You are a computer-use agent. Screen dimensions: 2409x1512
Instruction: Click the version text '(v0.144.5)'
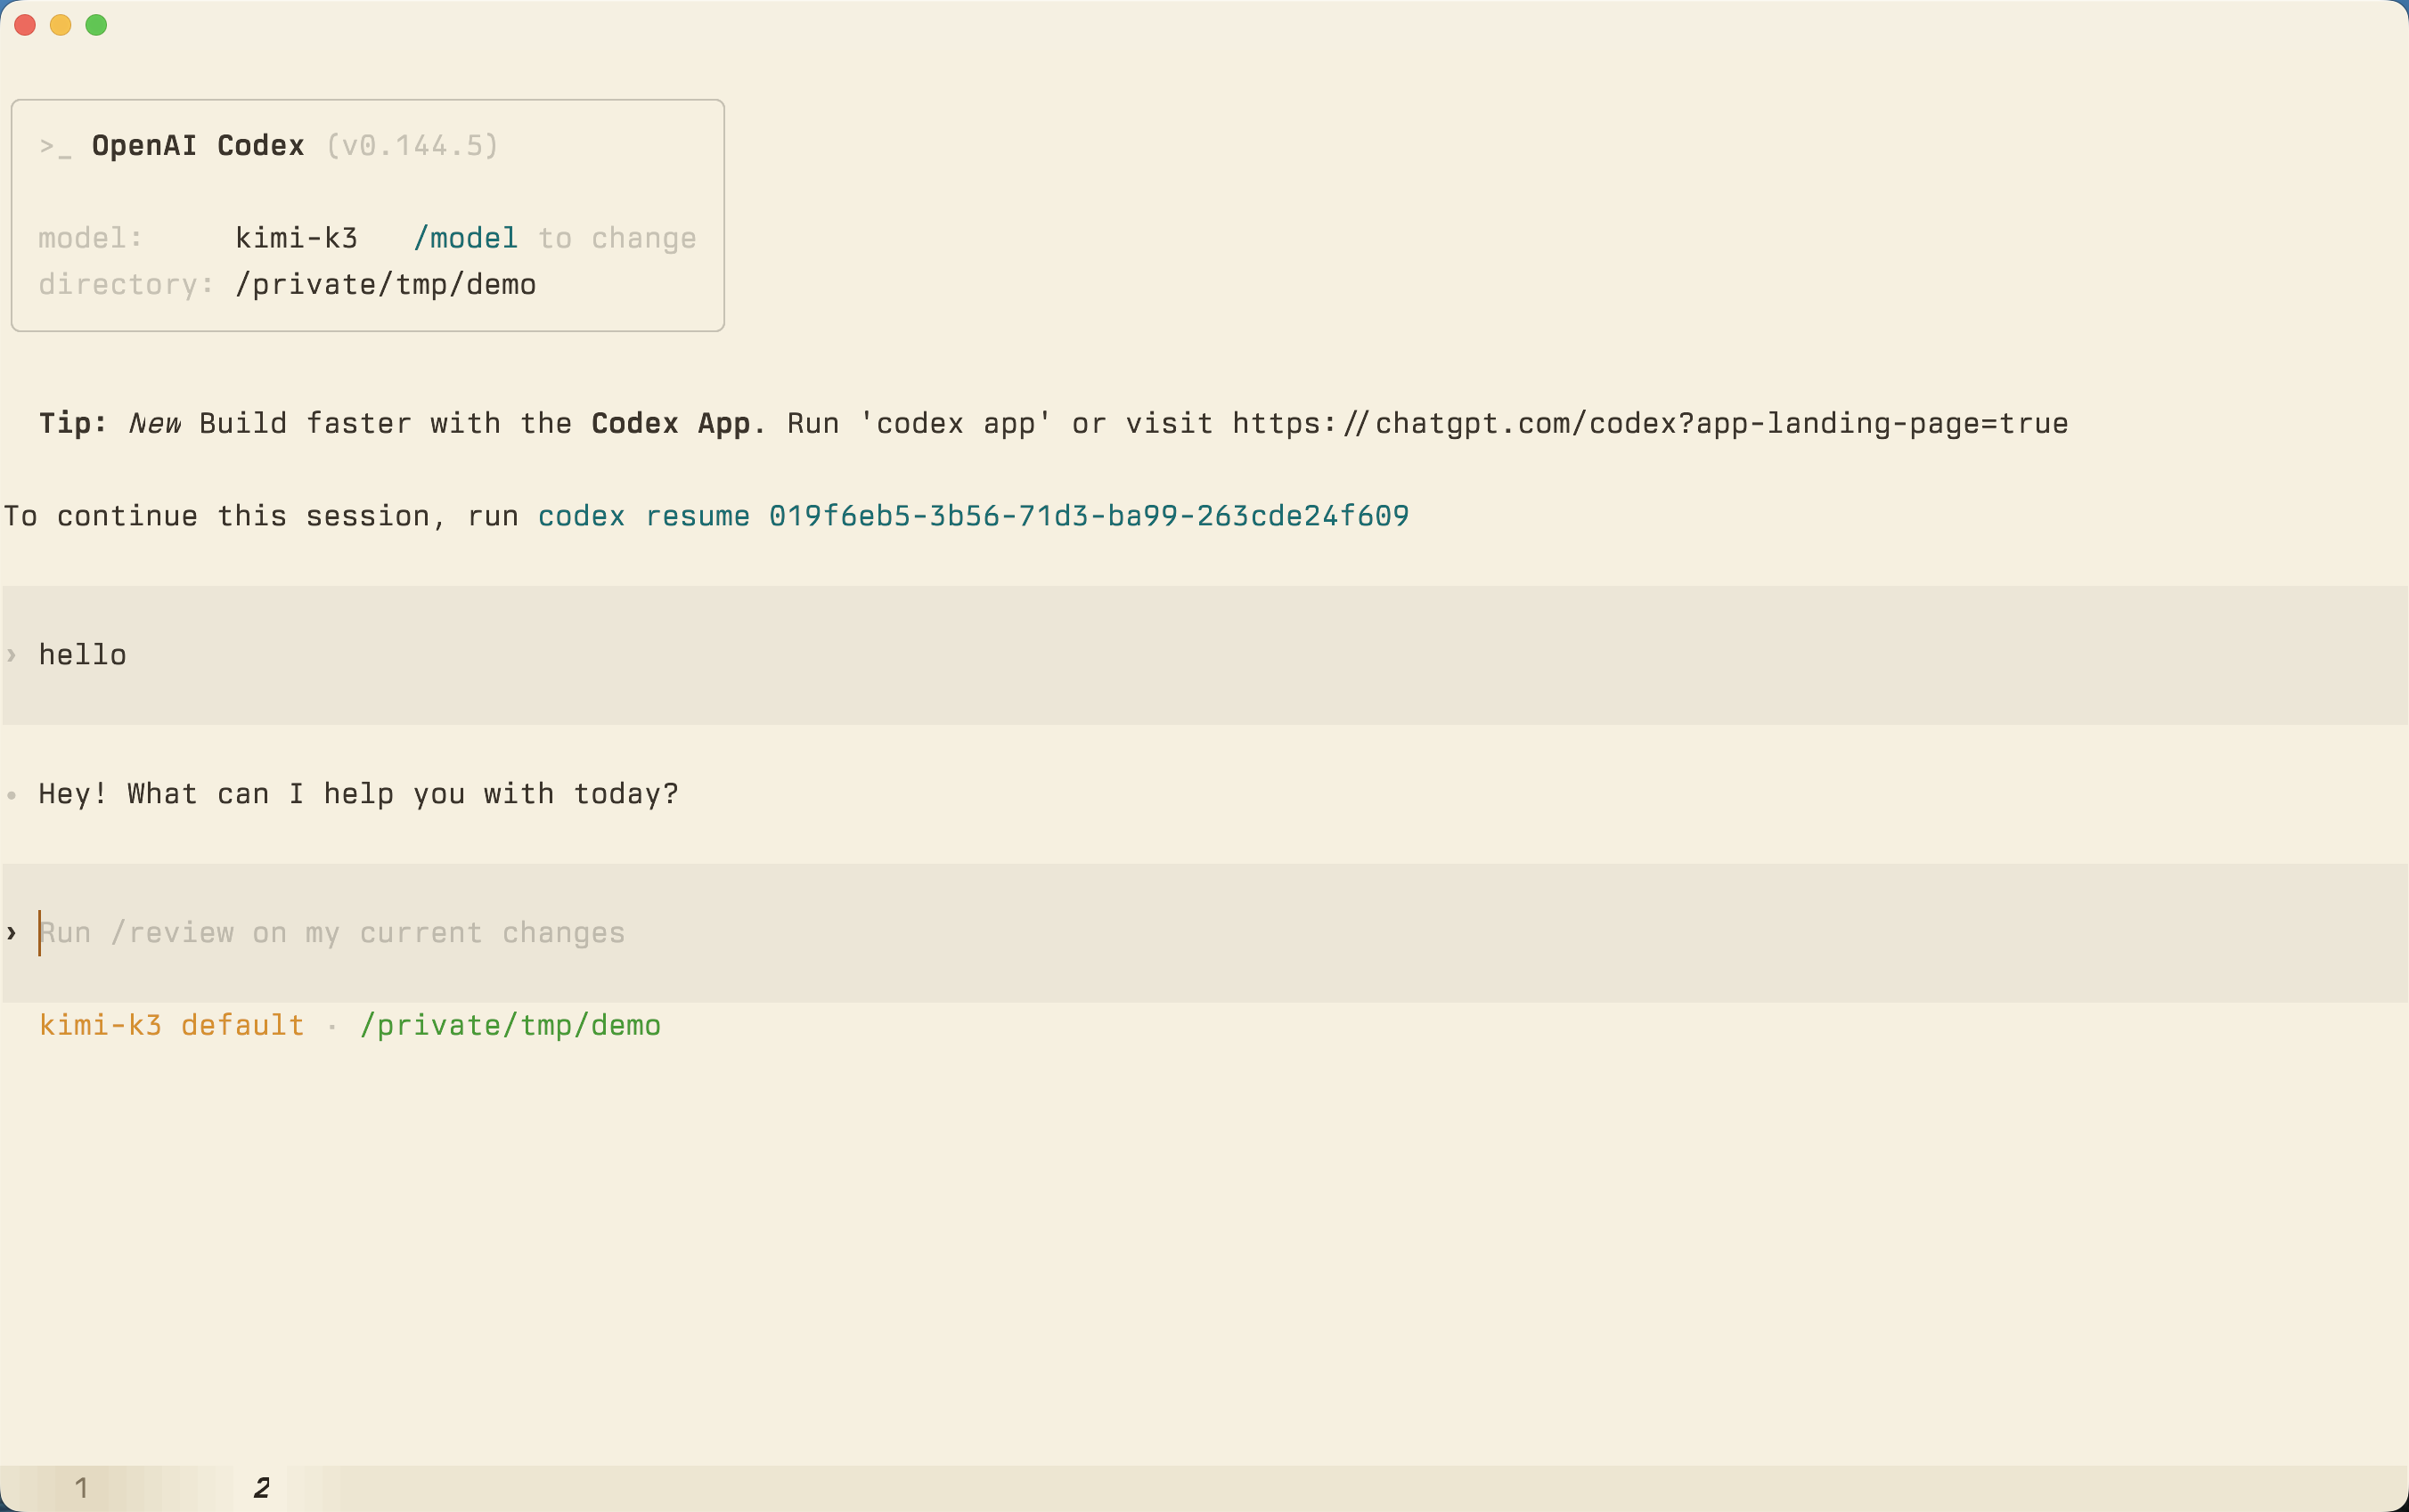pos(412,146)
